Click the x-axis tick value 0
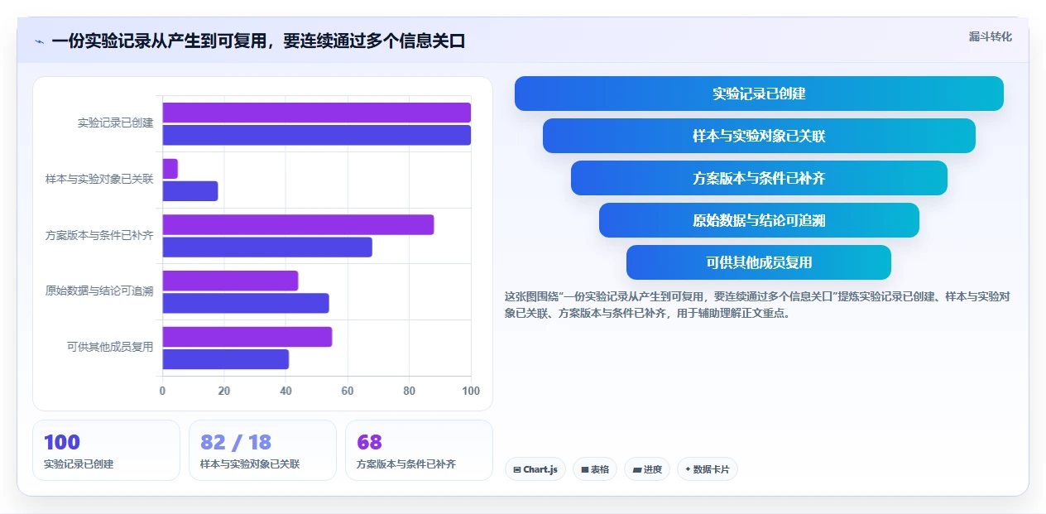The width and height of the screenshot is (1046, 514). click(162, 391)
